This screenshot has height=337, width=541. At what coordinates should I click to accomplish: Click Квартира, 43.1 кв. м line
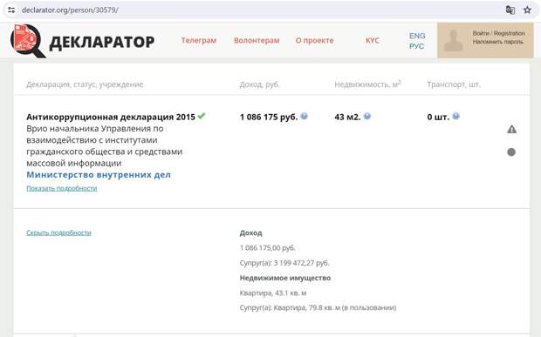(273, 293)
